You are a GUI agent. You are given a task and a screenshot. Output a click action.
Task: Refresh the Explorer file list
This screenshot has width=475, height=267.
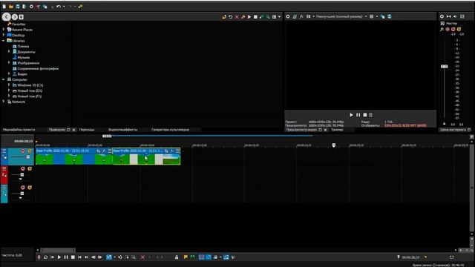click(231, 17)
